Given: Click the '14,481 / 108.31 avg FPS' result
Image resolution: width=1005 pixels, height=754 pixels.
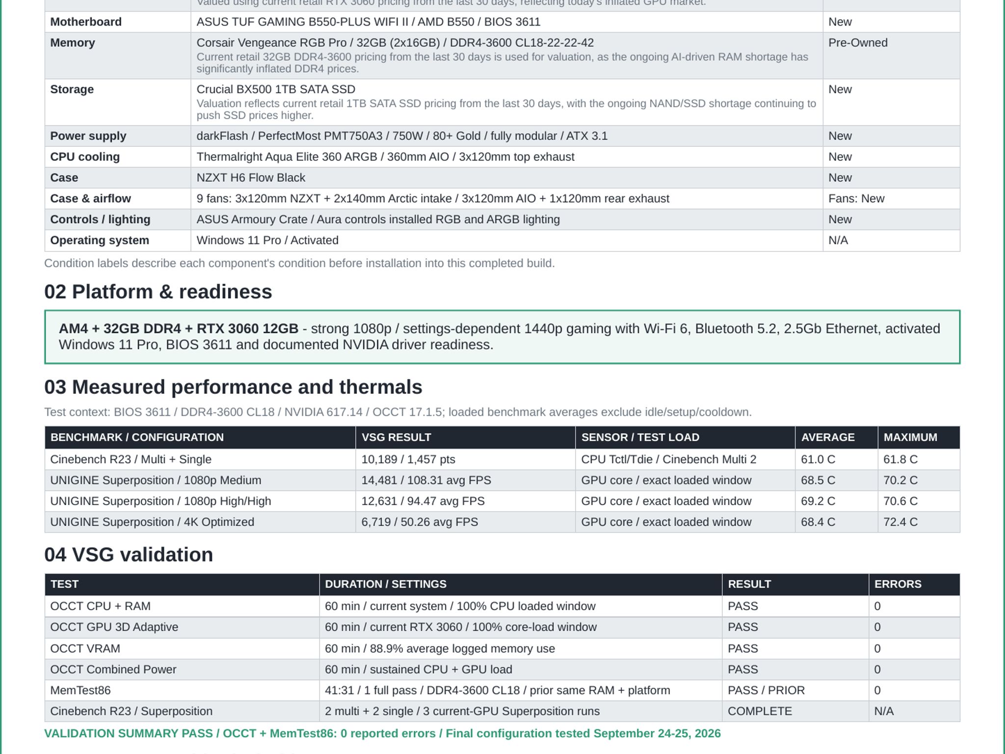Looking at the screenshot, I should (426, 480).
